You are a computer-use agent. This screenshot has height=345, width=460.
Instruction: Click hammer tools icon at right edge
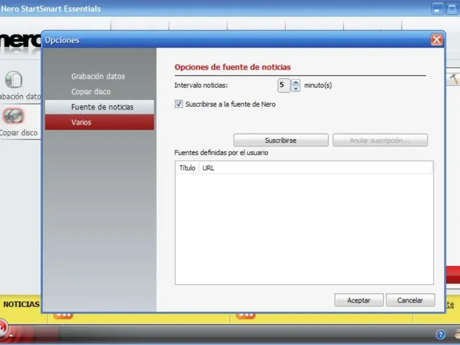pyautogui.click(x=454, y=79)
